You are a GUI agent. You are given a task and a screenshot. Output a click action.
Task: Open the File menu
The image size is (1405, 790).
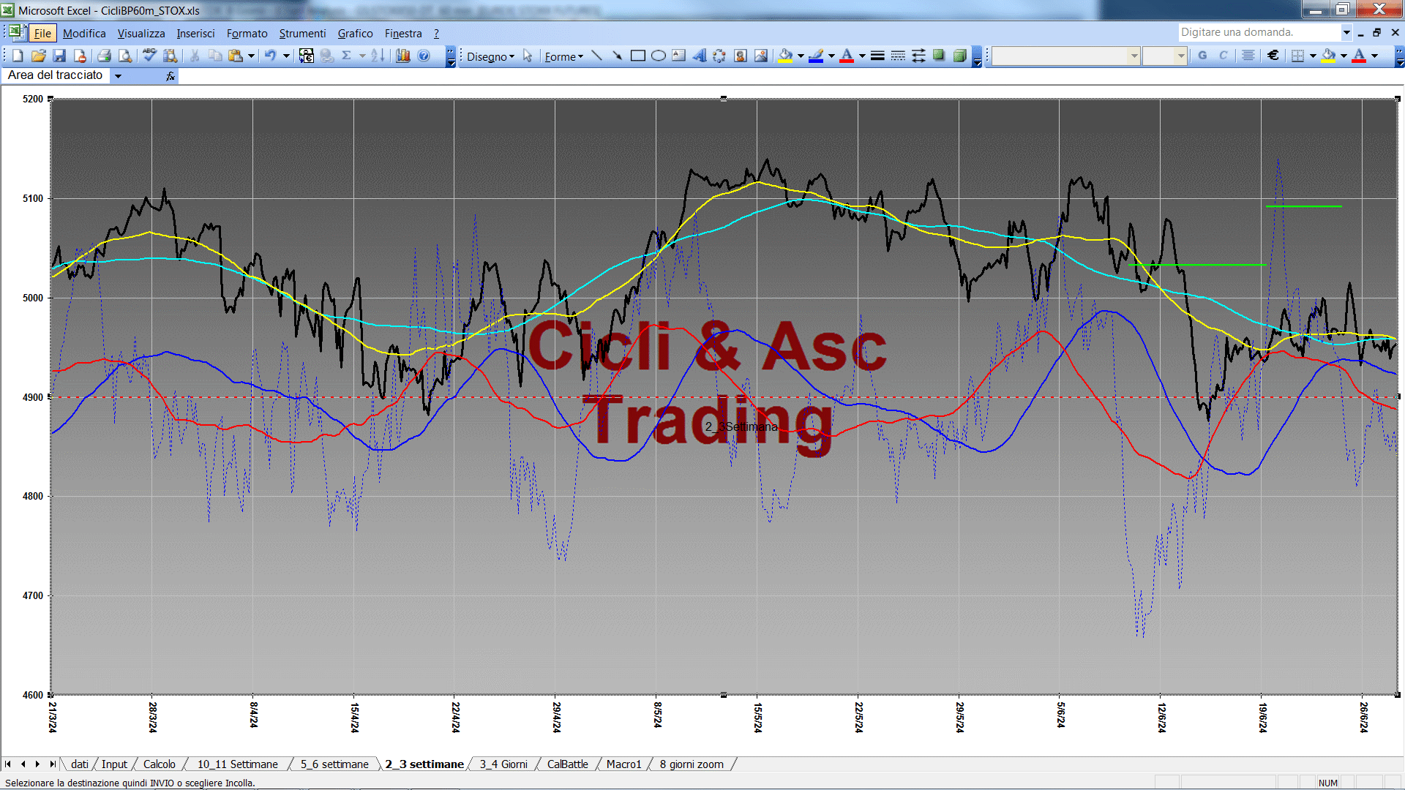pos(42,34)
